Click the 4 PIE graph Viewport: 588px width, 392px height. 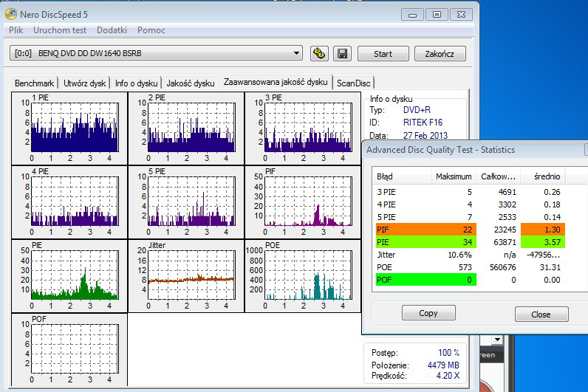(69, 202)
